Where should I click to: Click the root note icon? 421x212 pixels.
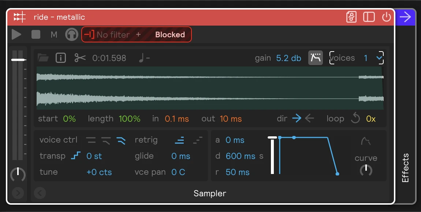(142, 58)
